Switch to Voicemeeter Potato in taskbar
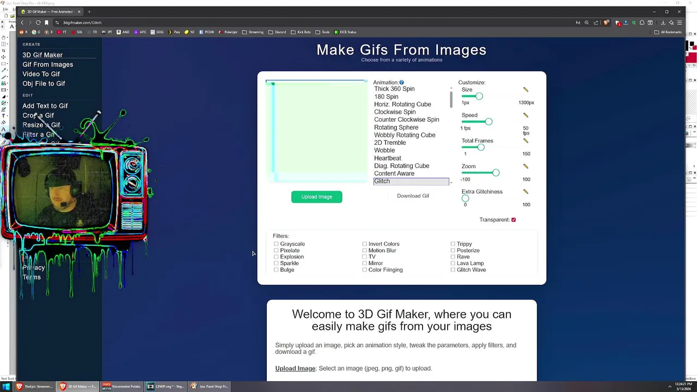The height and width of the screenshot is (392, 697). tap(122, 387)
